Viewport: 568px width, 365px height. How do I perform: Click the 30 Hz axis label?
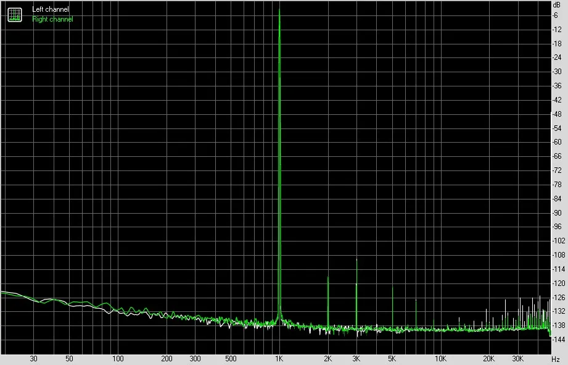[x=34, y=359]
